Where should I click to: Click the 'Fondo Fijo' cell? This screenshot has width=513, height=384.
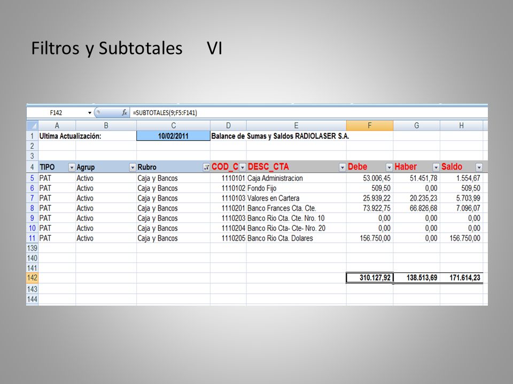(x=296, y=188)
